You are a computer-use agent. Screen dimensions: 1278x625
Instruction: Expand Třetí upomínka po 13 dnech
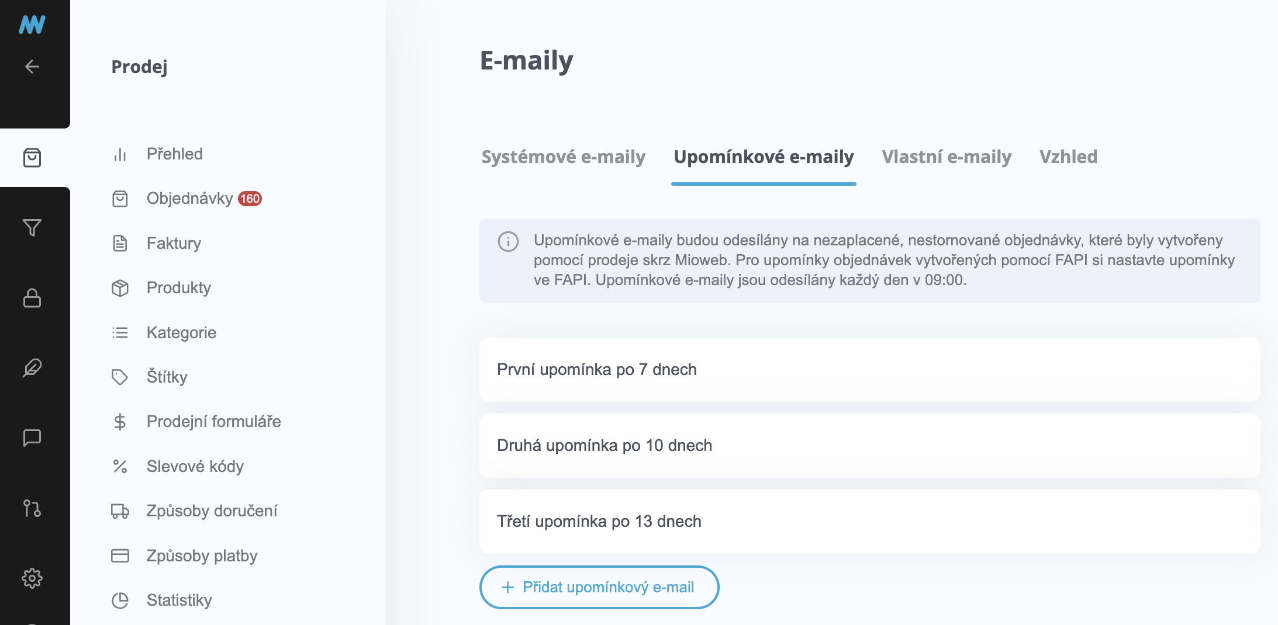click(x=869, y=522)
